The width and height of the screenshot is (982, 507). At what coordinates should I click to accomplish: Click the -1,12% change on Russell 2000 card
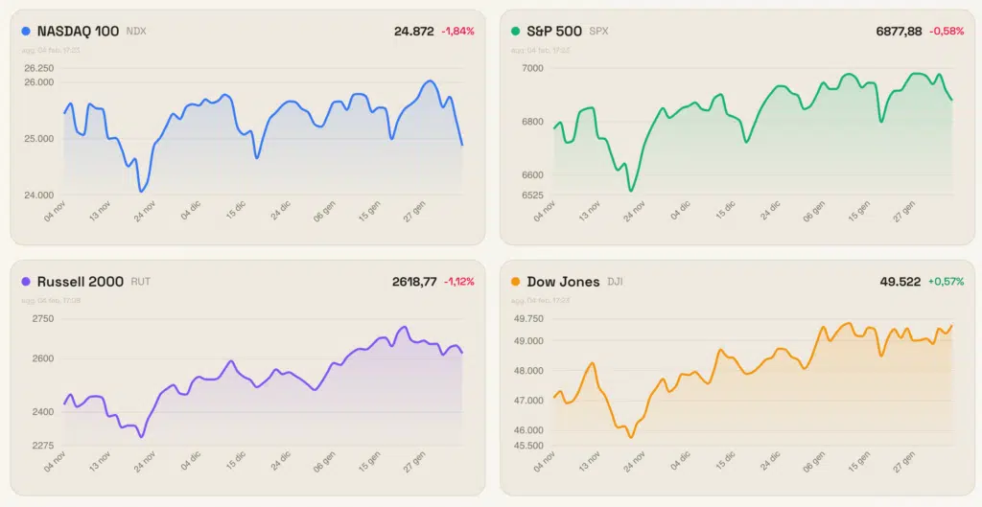(459, 283)
